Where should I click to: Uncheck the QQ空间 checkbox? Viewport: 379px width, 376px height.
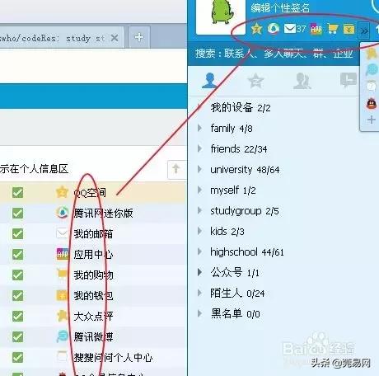[17, 192]
